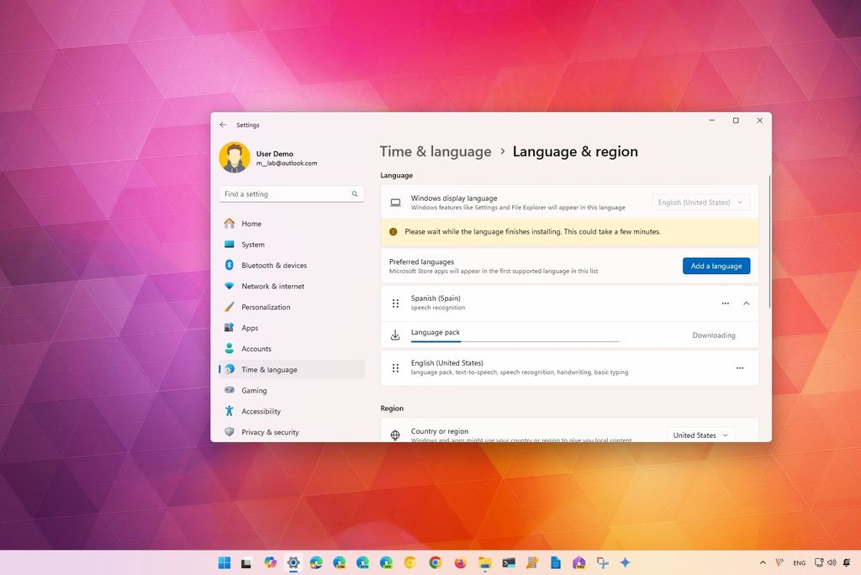The height and width of the screenshot is (575, 861).
Task: Click the Language pack download progress bar
Action: 515,340
